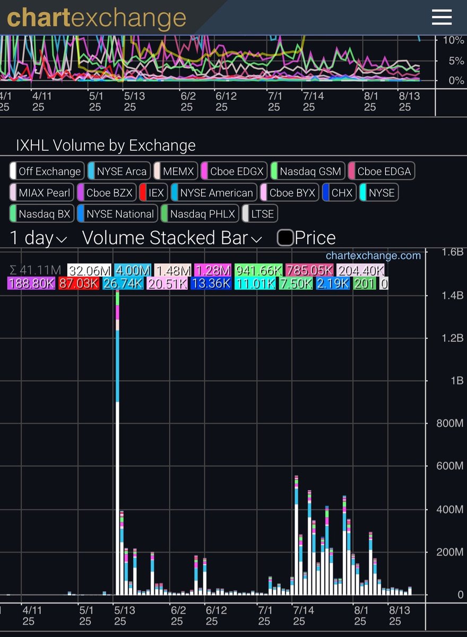Toggle NYSE National legend button
Screen dimensions: 467x637
coord(117,213)
